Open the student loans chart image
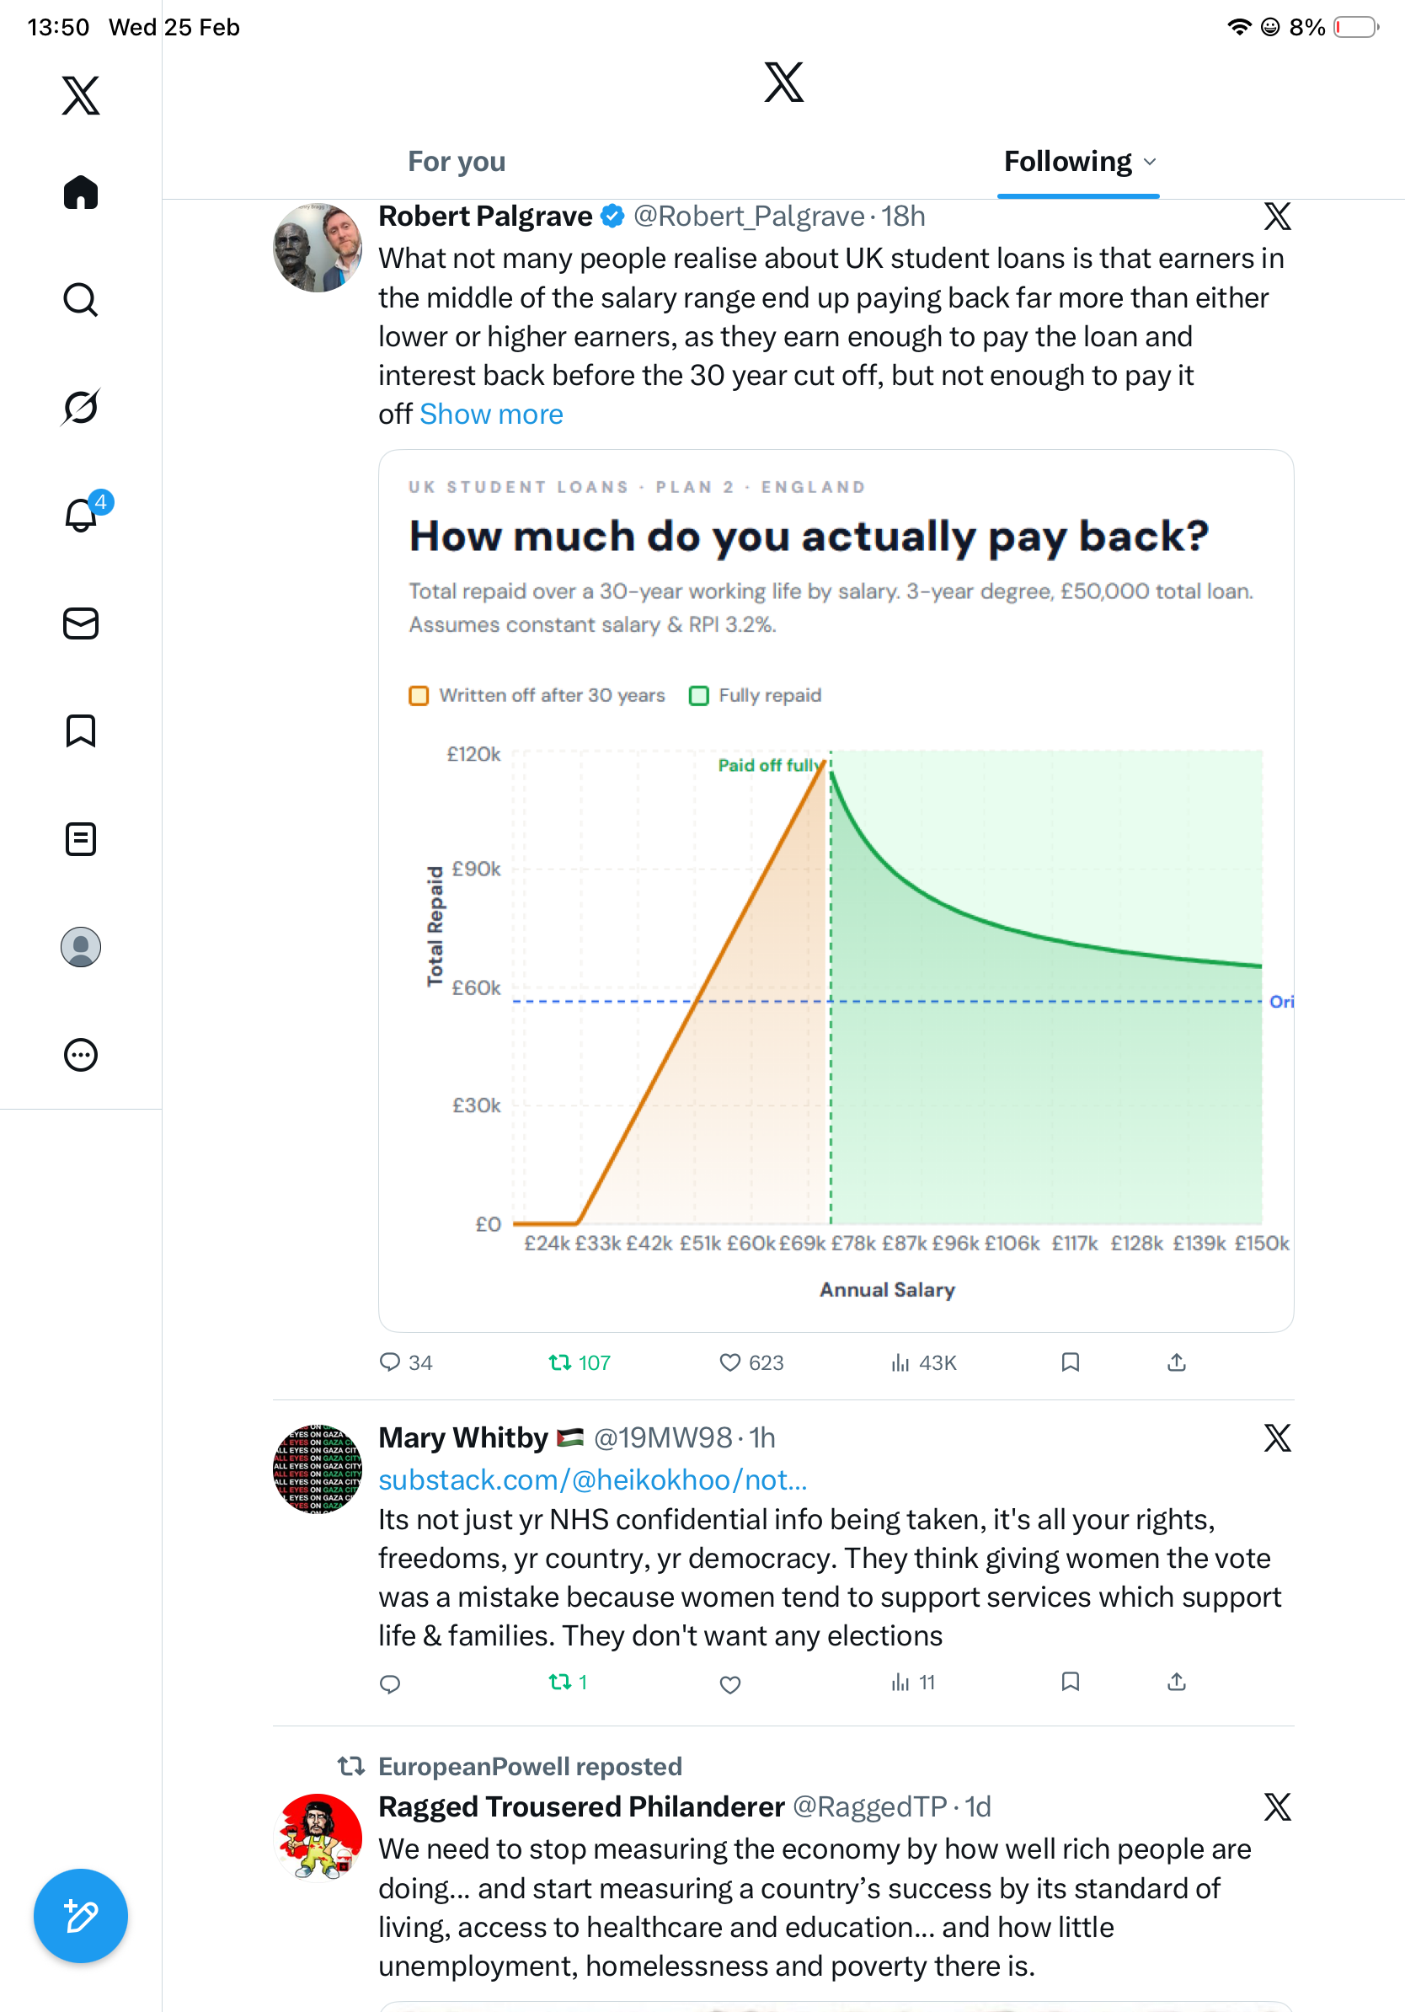Viewport: 1405px width, 2012px height. (x=836, y=891)
